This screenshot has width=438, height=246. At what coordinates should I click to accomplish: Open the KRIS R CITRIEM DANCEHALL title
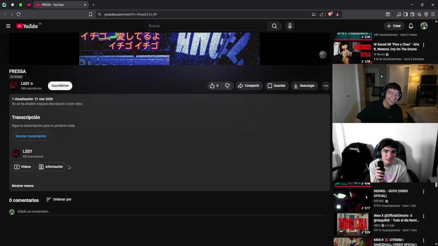pos(395,242)
